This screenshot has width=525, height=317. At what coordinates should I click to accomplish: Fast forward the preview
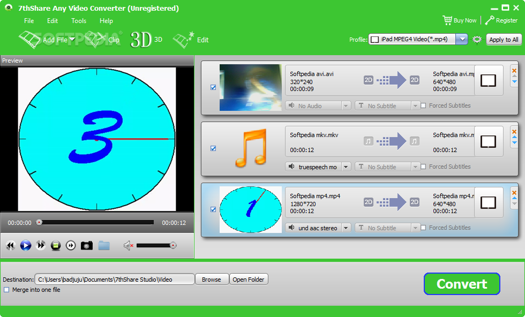pos(41,246)
